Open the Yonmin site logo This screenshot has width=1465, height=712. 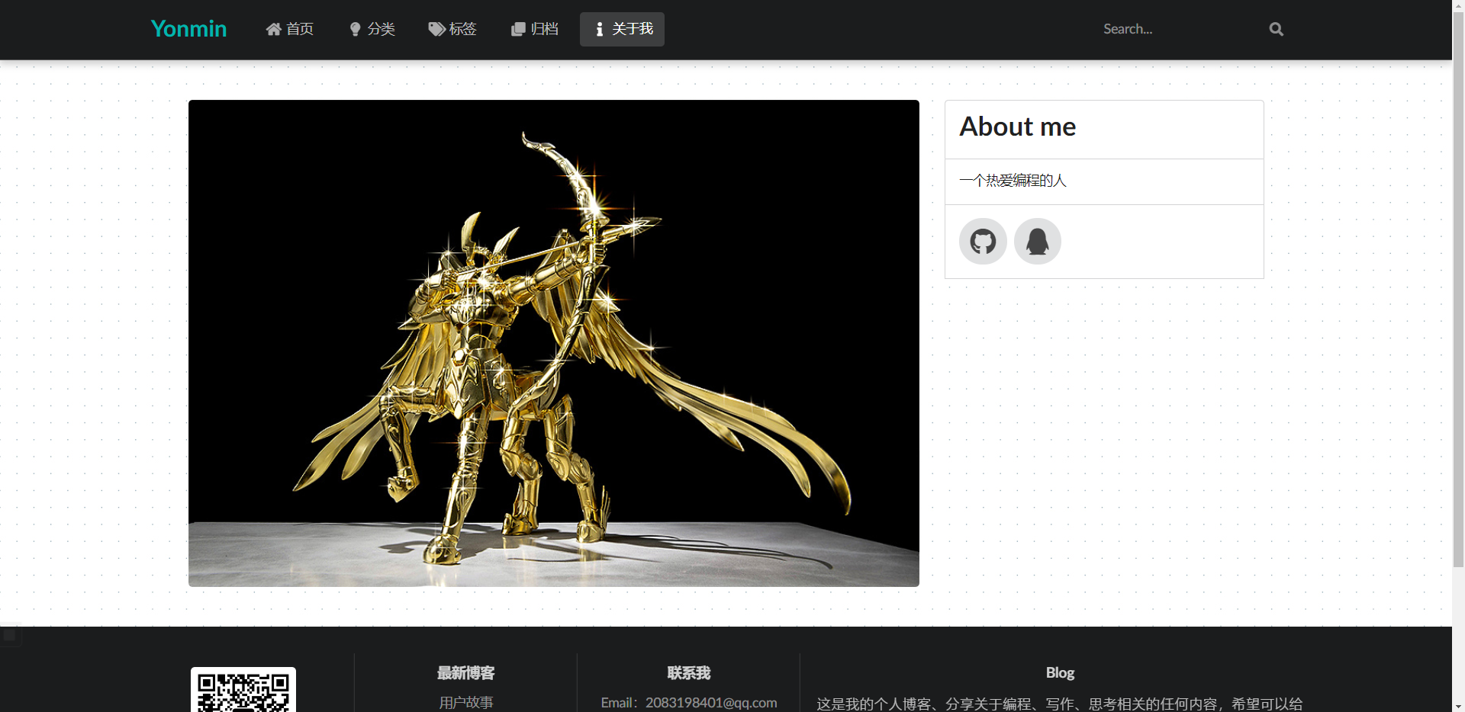(x=188, y=29)
